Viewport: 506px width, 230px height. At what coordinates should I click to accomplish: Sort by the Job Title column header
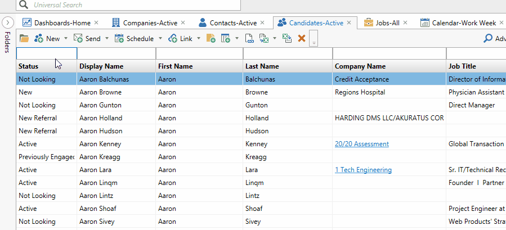click(476, 66)
